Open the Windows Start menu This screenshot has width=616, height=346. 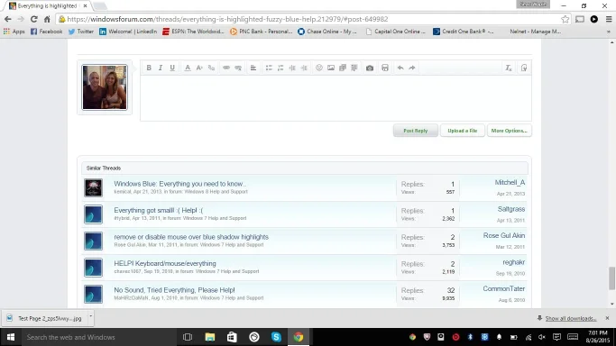coord(11,337)
